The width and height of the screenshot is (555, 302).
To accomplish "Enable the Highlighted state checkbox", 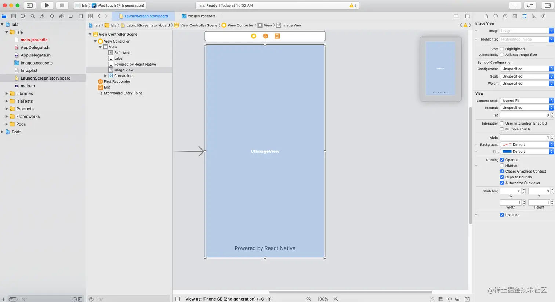I will [x=502, y=49].
